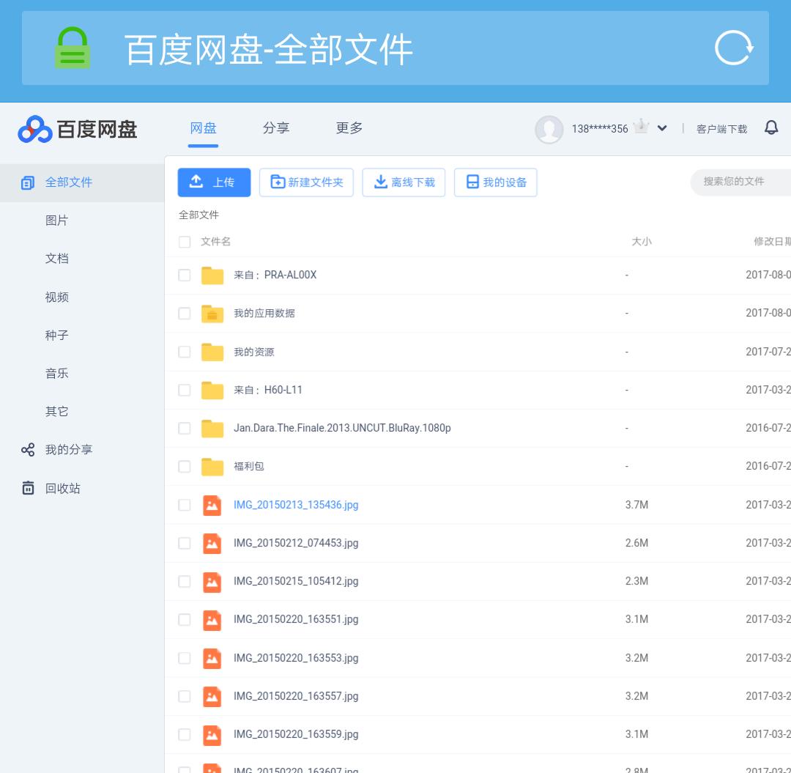Expand the account dropdown arrow near 138*****356
Screen dimensions: 791x773
click(662, 127)
